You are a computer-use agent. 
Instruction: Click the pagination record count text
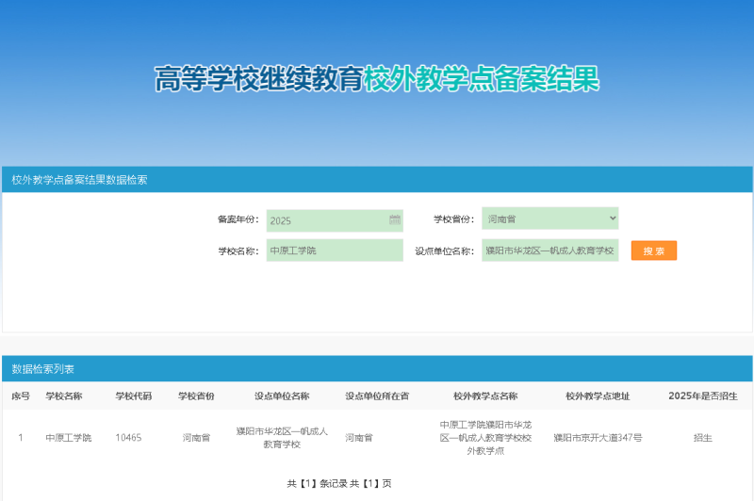[x=339, y=483]
